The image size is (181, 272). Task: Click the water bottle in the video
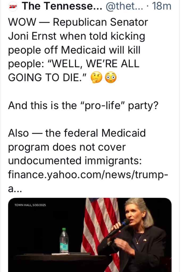pyautogui.click(x=64, y=241)
